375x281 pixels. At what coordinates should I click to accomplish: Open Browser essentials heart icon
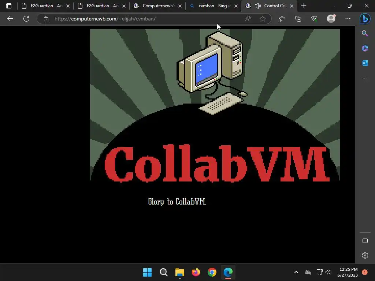click(314, 19)
